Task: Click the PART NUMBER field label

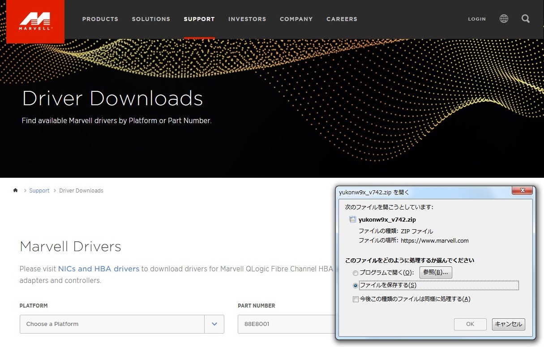Action: pos(257,306)
